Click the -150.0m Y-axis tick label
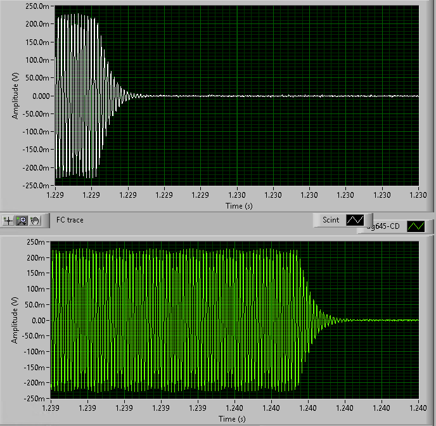 [x=35, y=150]
